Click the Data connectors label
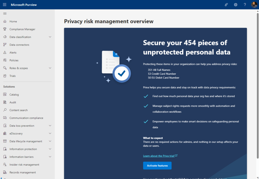259x179 pixels. [x=19, y=45]
